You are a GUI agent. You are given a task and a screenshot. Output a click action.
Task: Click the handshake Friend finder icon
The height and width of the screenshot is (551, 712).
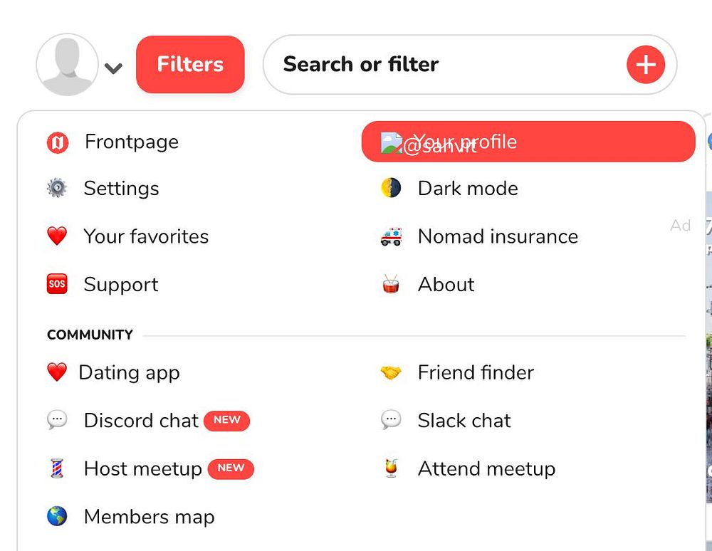click(391, 372)
